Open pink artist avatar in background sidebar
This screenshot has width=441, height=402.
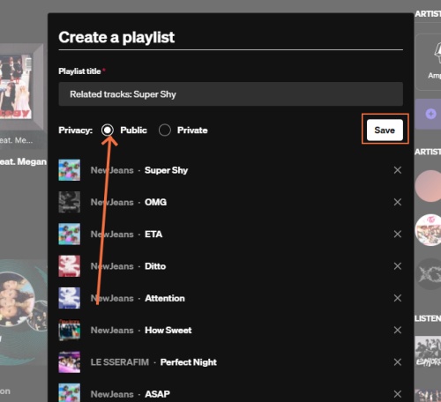(x=428, y=186)
